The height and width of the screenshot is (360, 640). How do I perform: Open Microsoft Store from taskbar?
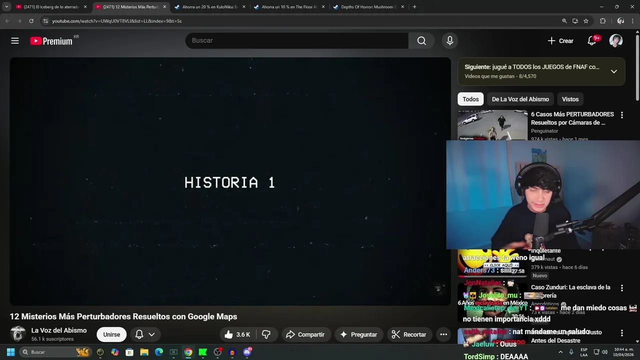(129, 352)
